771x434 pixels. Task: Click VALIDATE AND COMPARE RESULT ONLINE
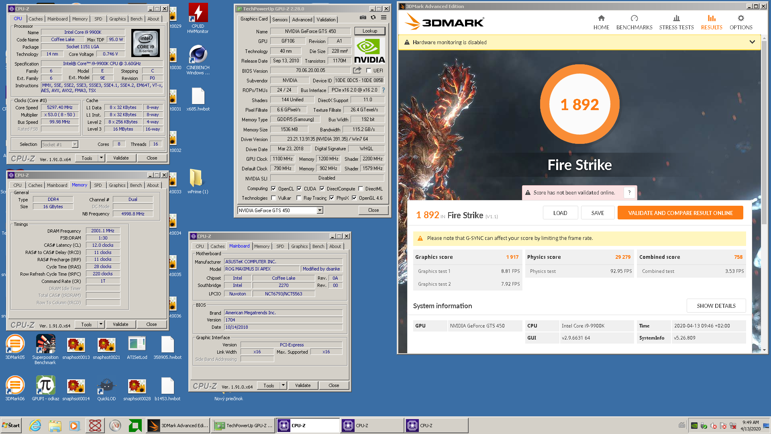tap(680, 213)
